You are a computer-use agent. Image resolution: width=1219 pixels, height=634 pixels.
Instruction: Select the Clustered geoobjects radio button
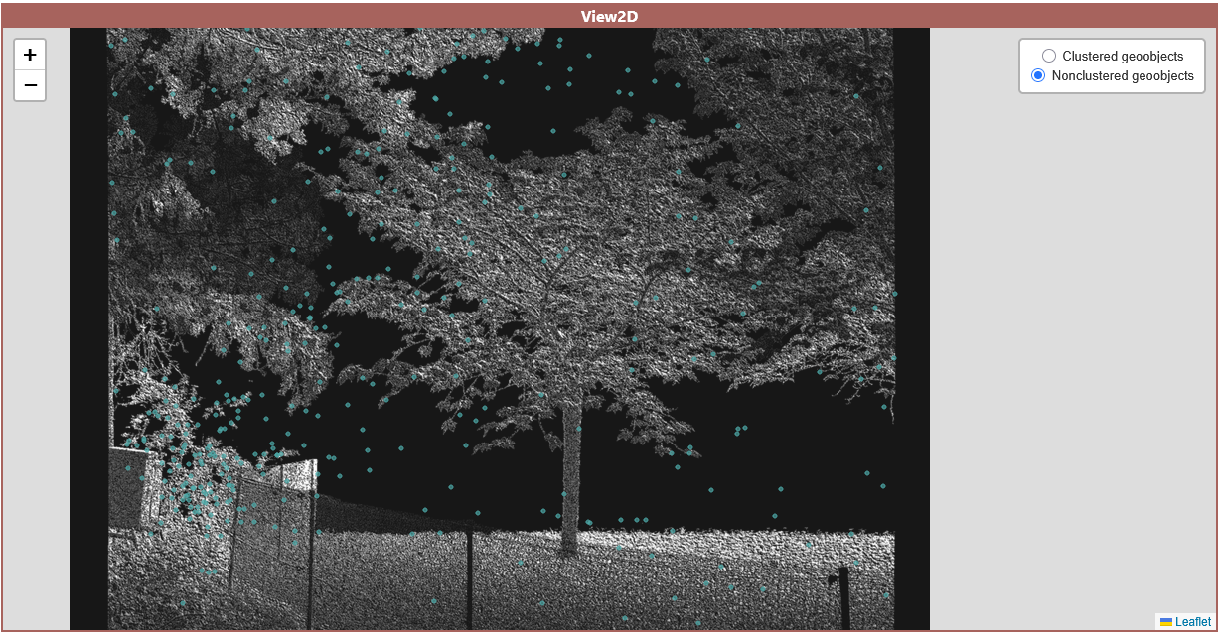point(1048,56)
